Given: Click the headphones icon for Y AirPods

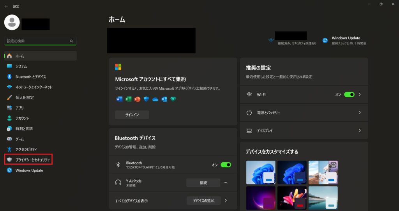Looking at the screenshot, I should pos(118,183).
